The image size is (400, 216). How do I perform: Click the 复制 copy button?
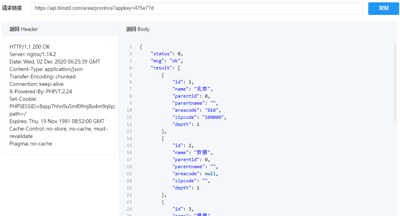point(383,8)
